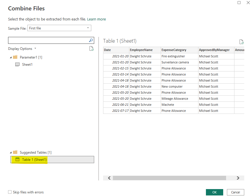Click the Parameter1 [1] folder label
Image resolution: width=252 pixels, height=196 pixels.
[31, 57]
